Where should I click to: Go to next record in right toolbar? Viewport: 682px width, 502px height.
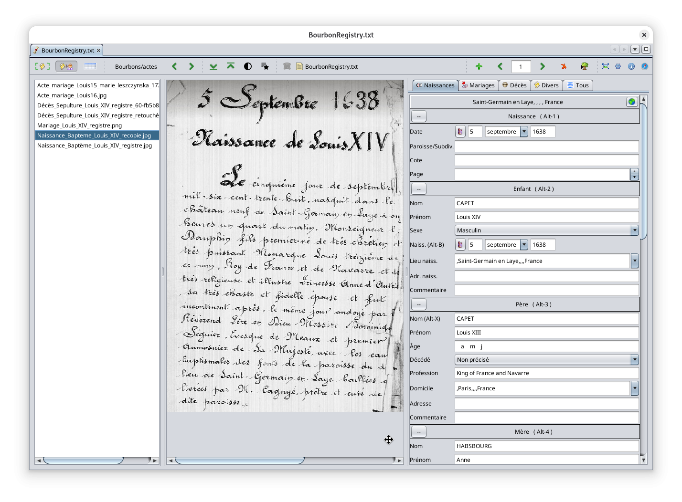pos(542,66)
